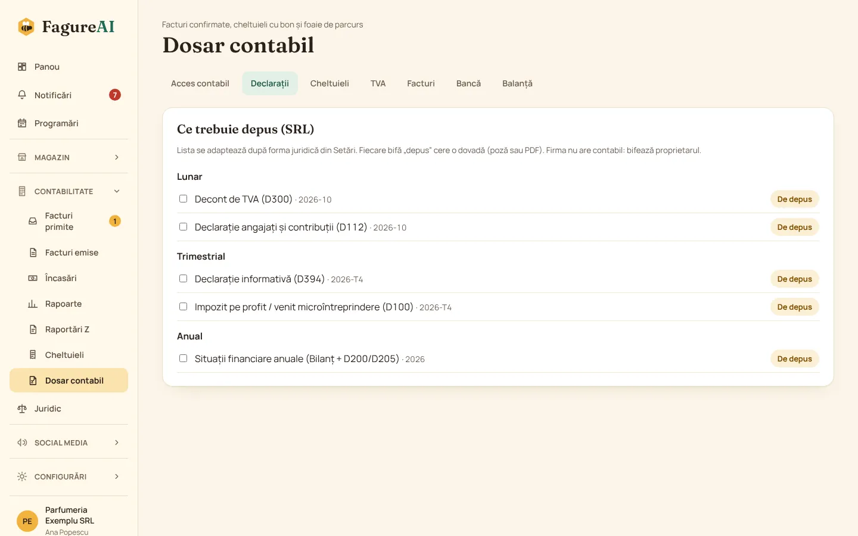Click the Cheltuieli receipt icon

point(33,355)
